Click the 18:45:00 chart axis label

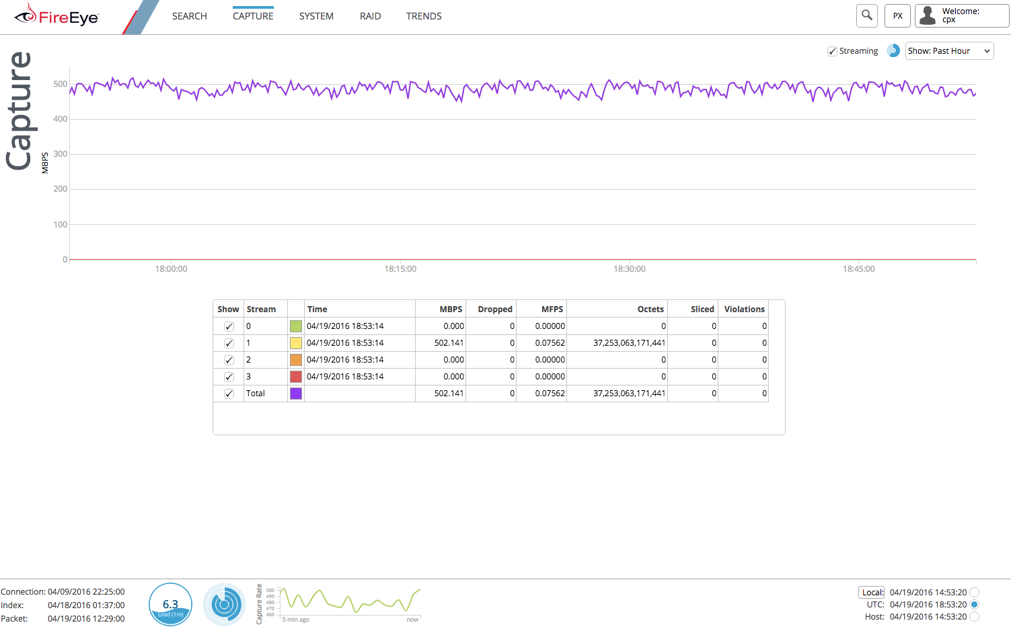[x=859, y=269]
